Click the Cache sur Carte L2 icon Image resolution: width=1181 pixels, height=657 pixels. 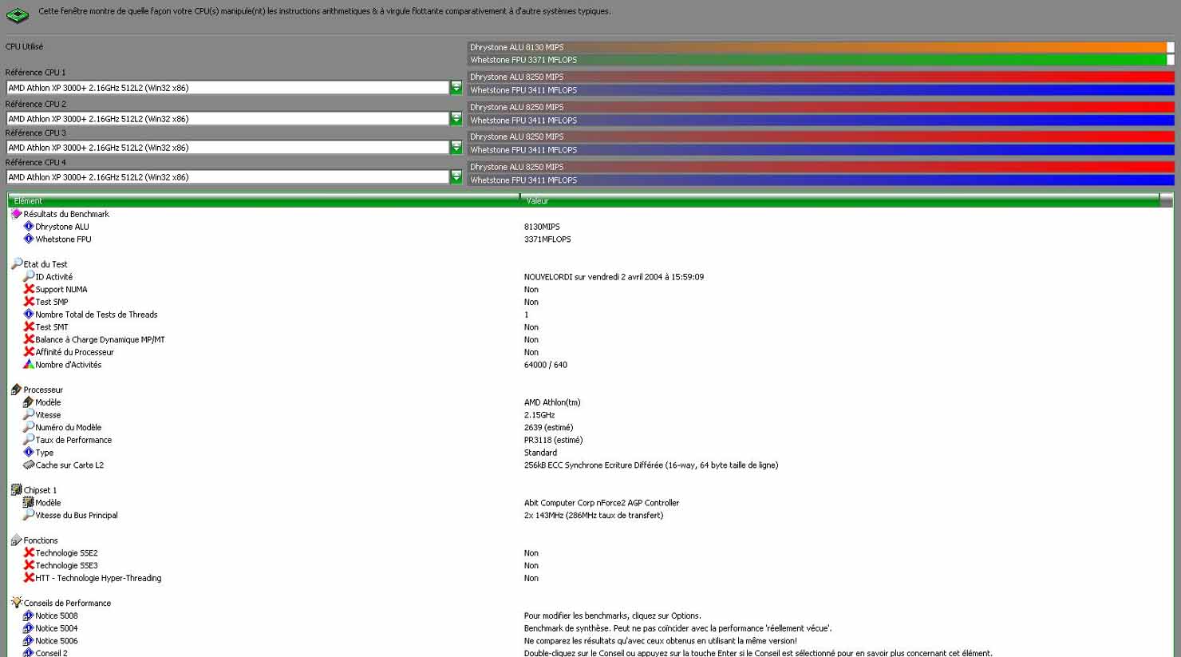29,465
